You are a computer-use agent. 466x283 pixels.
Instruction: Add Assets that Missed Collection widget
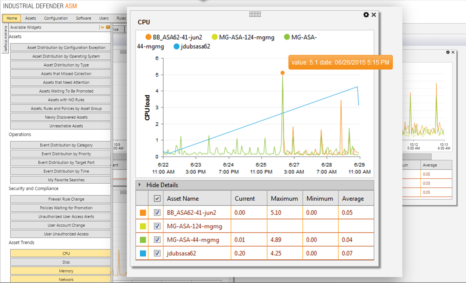pos(60,74)
